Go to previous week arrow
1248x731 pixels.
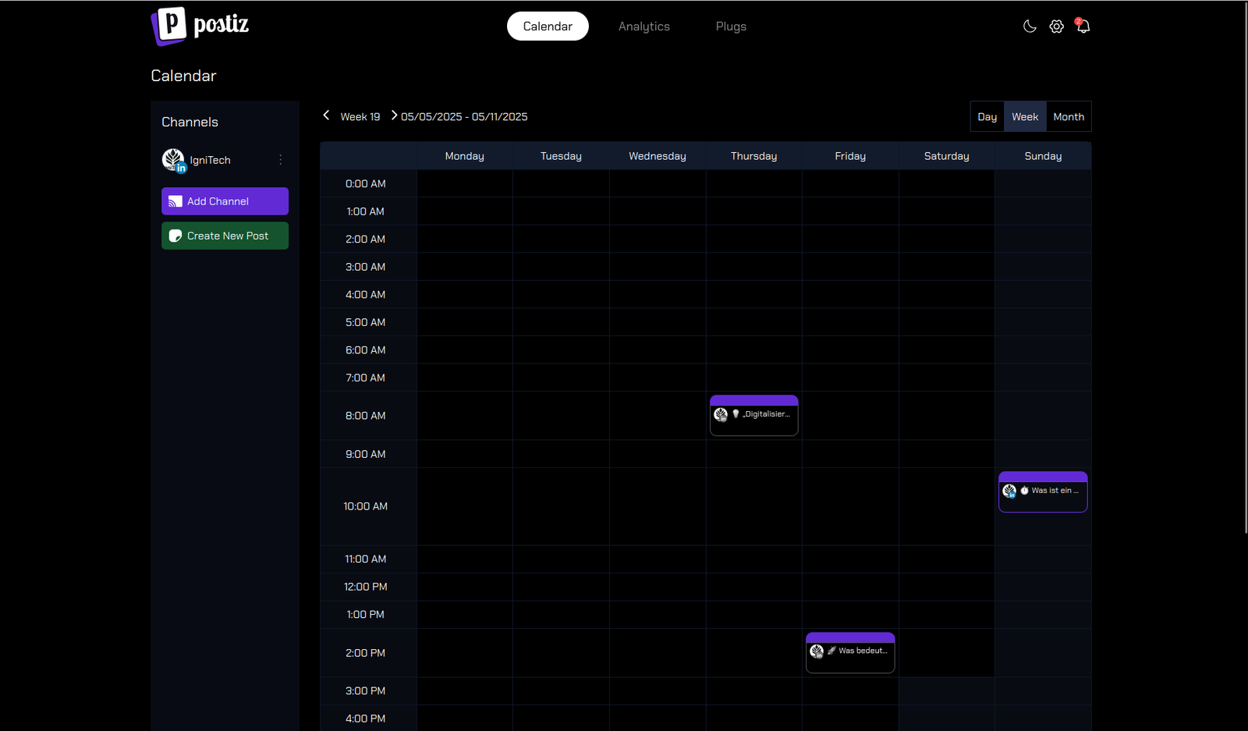(326, 115)
